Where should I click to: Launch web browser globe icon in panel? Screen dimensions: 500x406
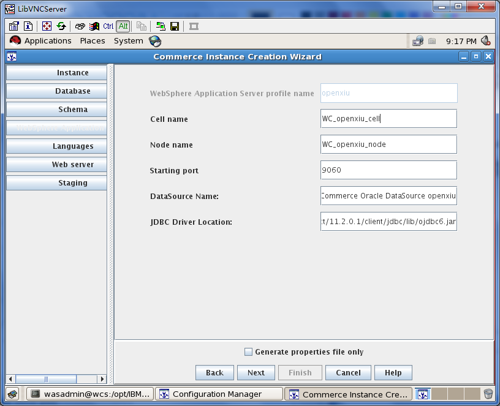(155, 41)
